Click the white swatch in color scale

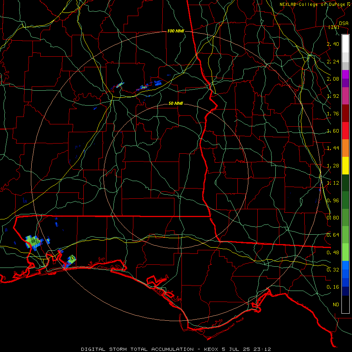[345, 43]
